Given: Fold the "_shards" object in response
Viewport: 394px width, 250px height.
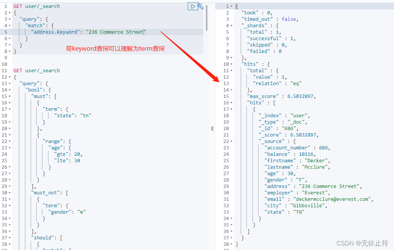Looking at the screenshot, I should coord(231,26).
